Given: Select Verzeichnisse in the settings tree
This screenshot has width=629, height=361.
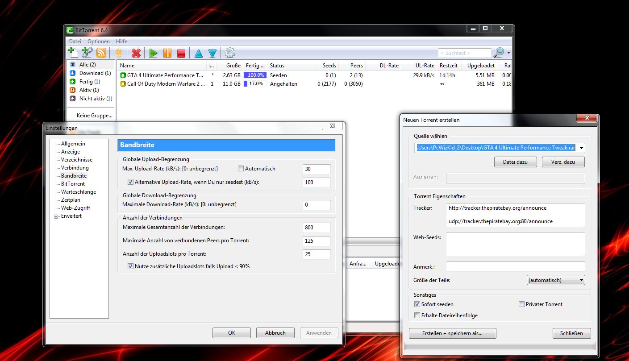Looking at the screenshot, I should [x=77, y=160].
